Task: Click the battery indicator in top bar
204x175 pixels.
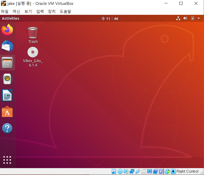Action: click(x=193, y=18)
